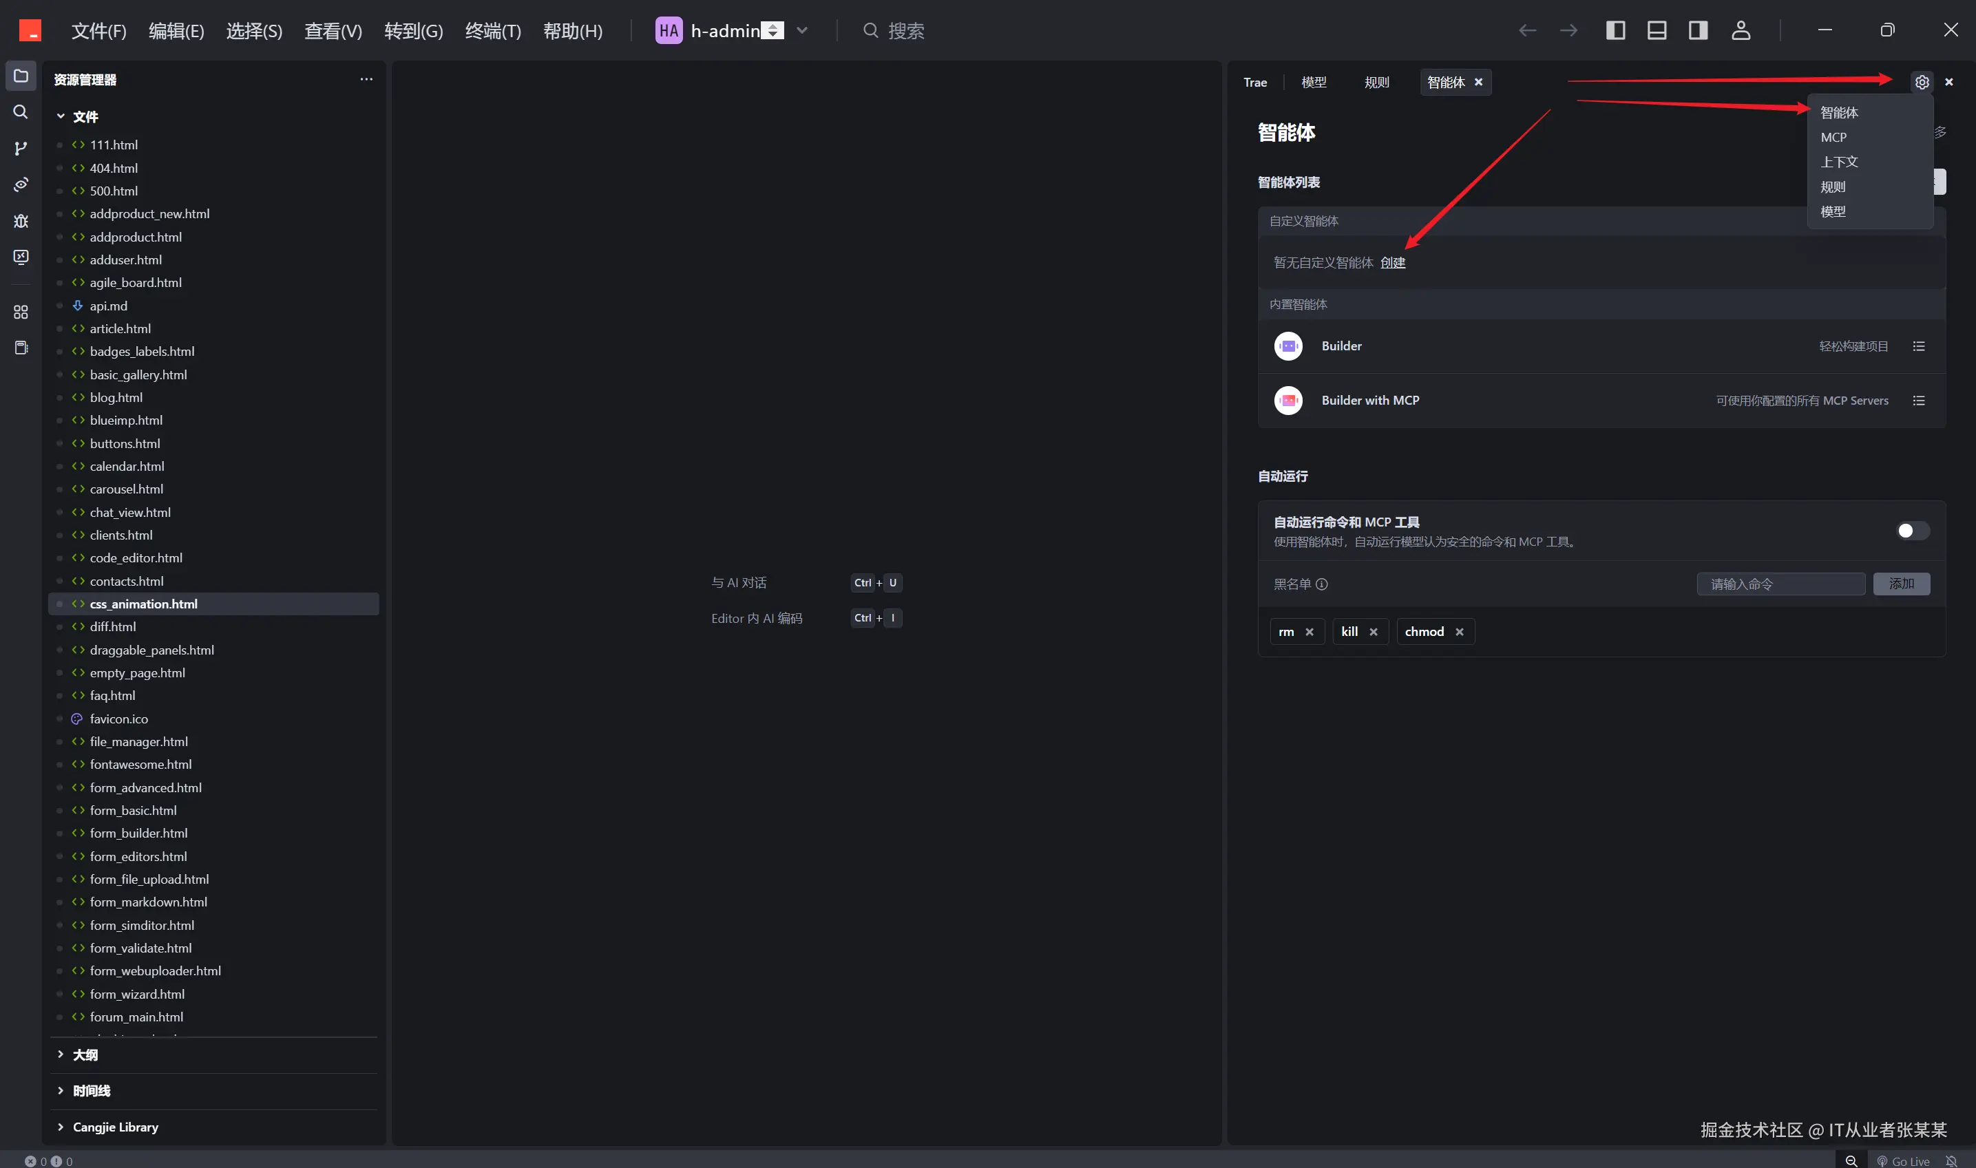Screen dimensions: 1976x1168
Task: Open Builder with MCP agent details icon
Action: pos(1919,401)
